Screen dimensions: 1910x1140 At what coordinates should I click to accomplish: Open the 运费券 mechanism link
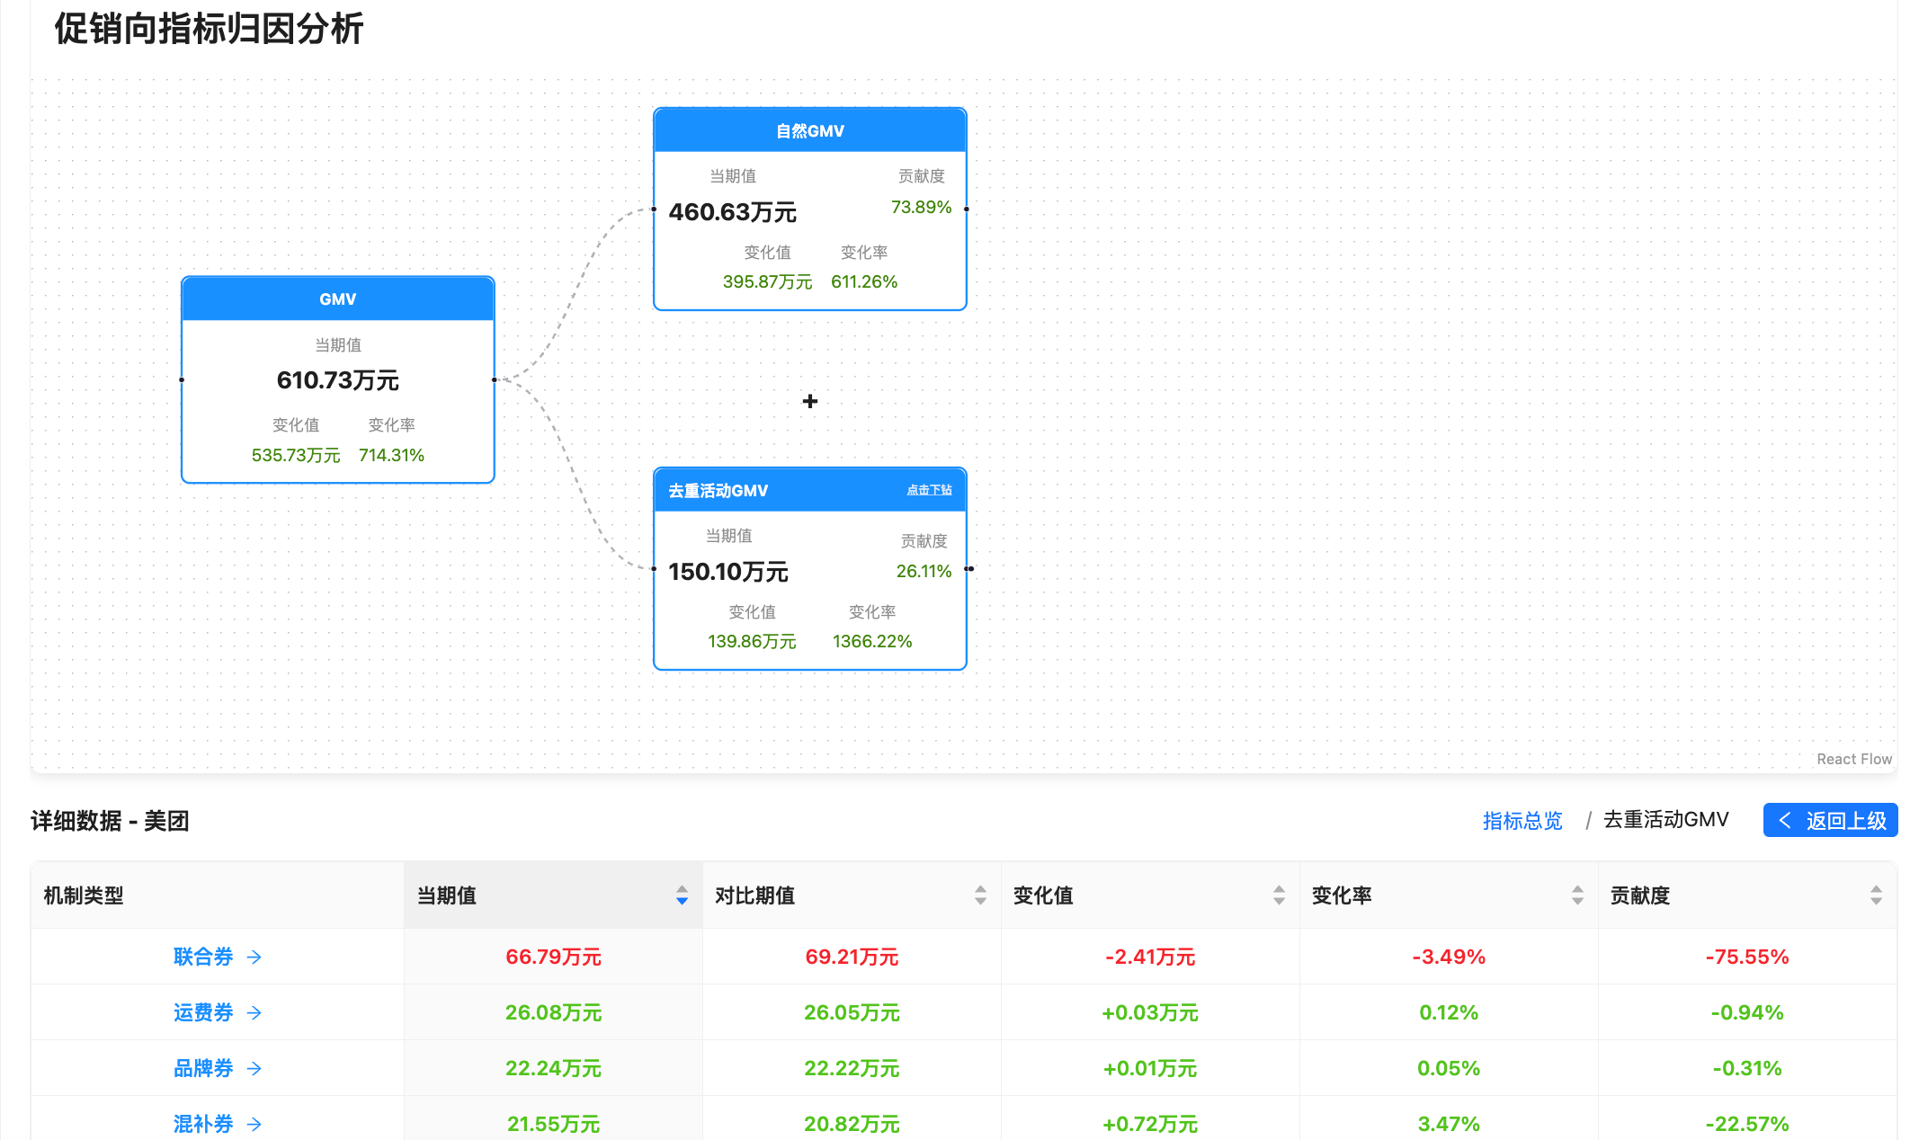(x=203, y=1012)
